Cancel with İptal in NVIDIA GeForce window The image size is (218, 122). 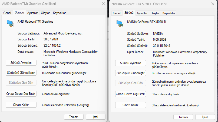click(x=205, y=117)
